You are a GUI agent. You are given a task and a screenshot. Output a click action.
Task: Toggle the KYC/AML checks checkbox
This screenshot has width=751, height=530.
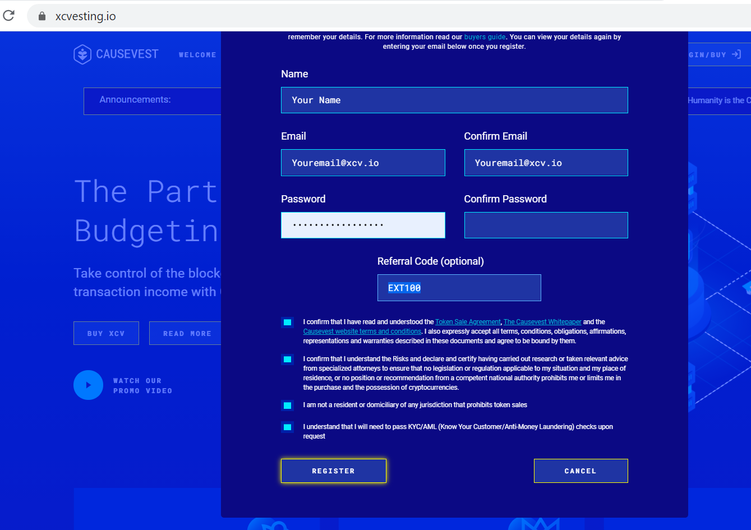(x=287, y=427)
